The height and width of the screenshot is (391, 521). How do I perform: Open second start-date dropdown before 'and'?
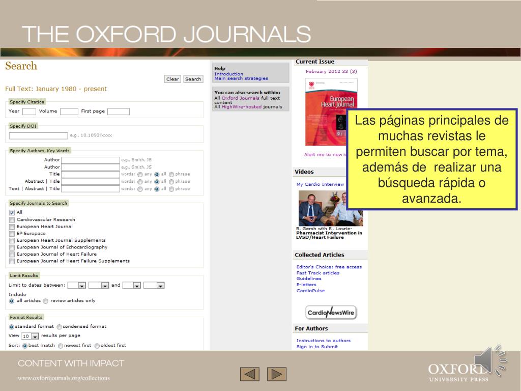tap(99, 285)
